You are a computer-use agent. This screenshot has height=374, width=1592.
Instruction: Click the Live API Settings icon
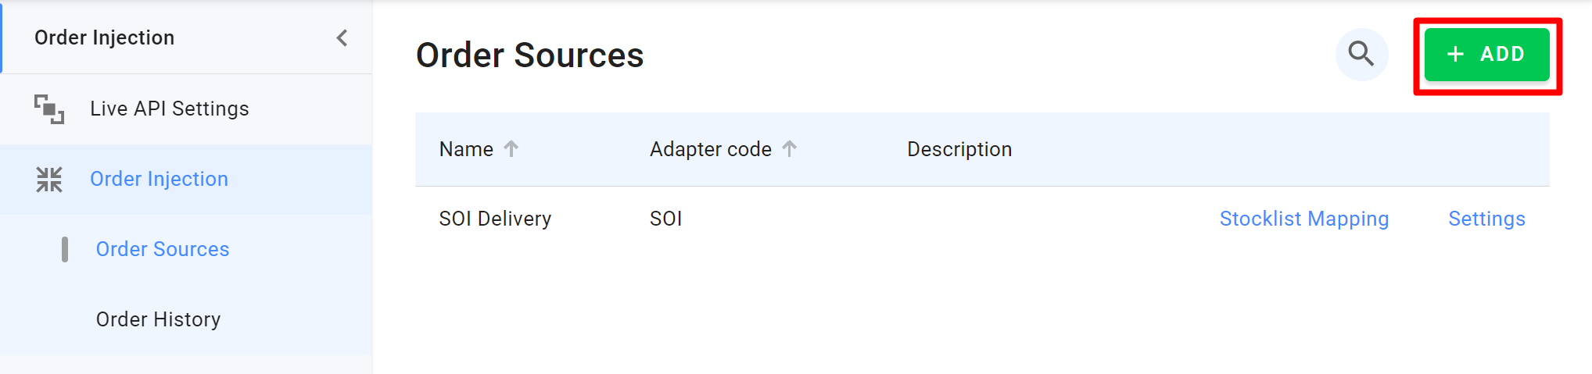tap(48, 109)
